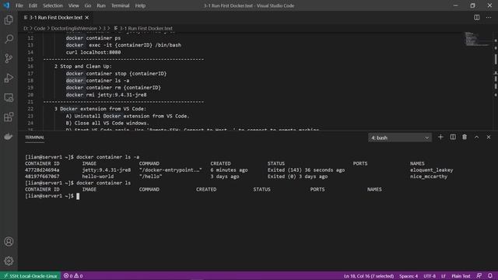This screenshot has width=498, height=280.
Task: Open the File menu
Action: pos(19,5)
